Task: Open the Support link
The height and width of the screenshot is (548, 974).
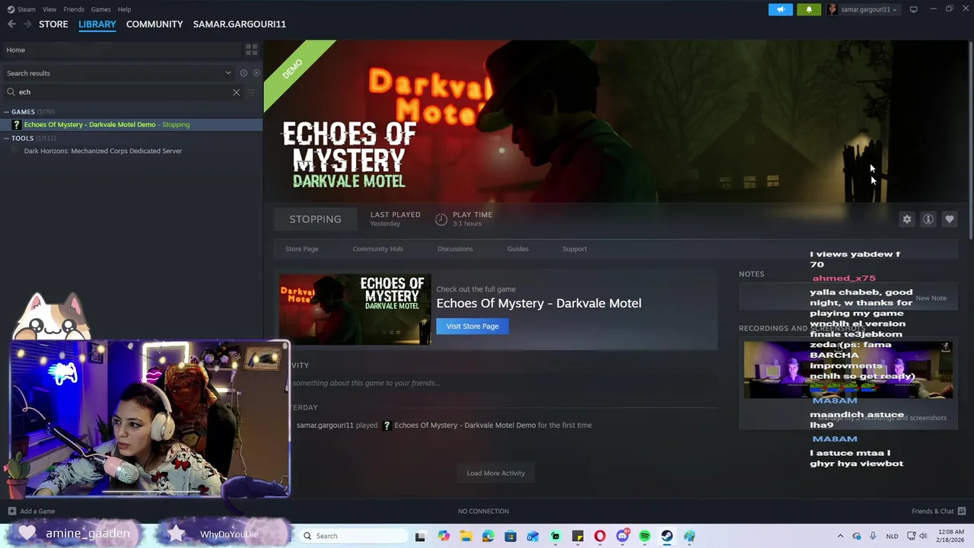Action: click(575, 249)
